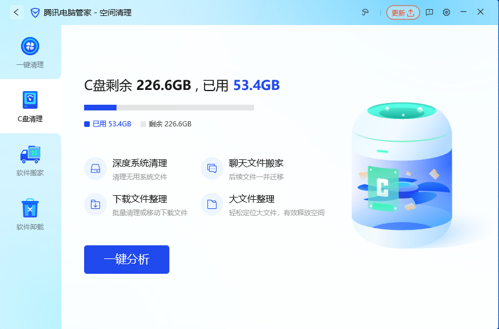
Task: Open the 软件搬家 truck icon
Action: point(30,154)
